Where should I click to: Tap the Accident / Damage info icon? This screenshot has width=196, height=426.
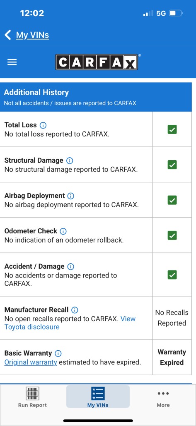tap(71, 267)
